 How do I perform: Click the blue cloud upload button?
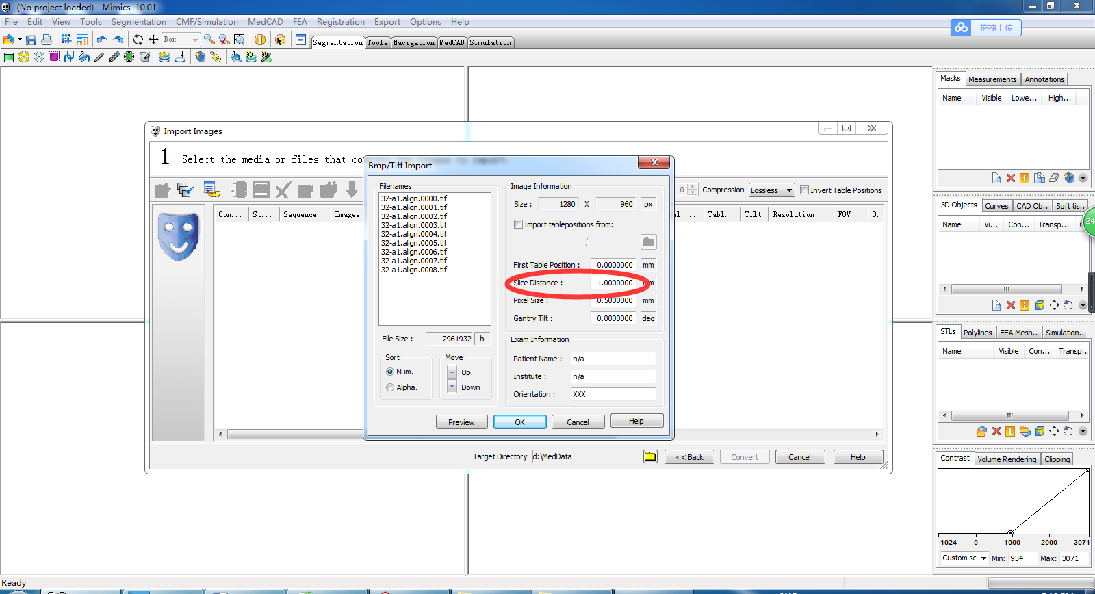coord(985,27)
